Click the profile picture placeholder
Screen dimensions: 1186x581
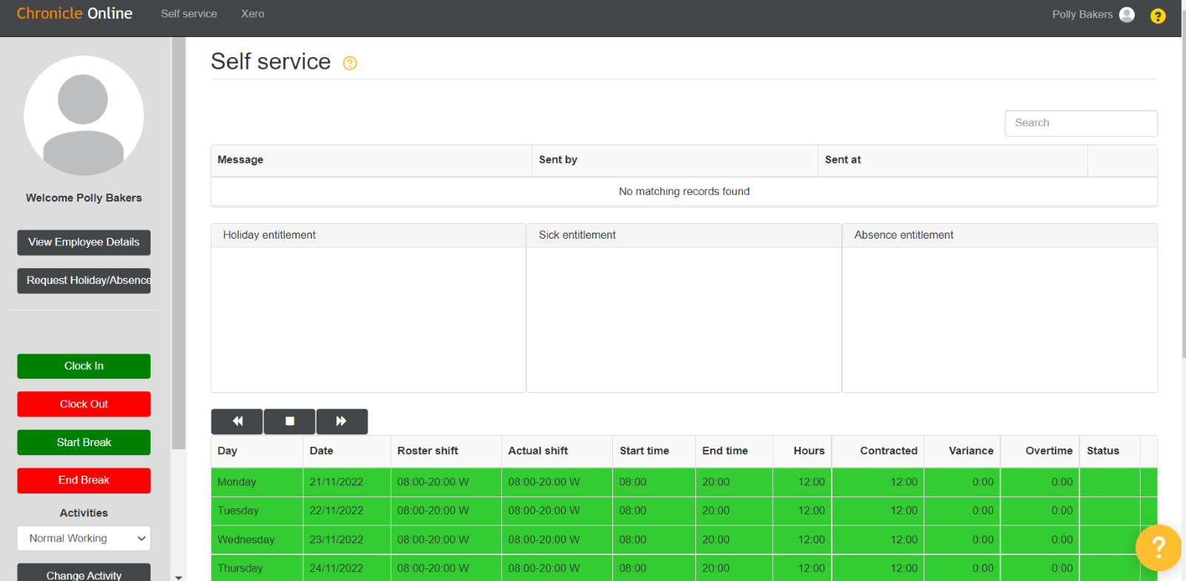click(84, 116)
